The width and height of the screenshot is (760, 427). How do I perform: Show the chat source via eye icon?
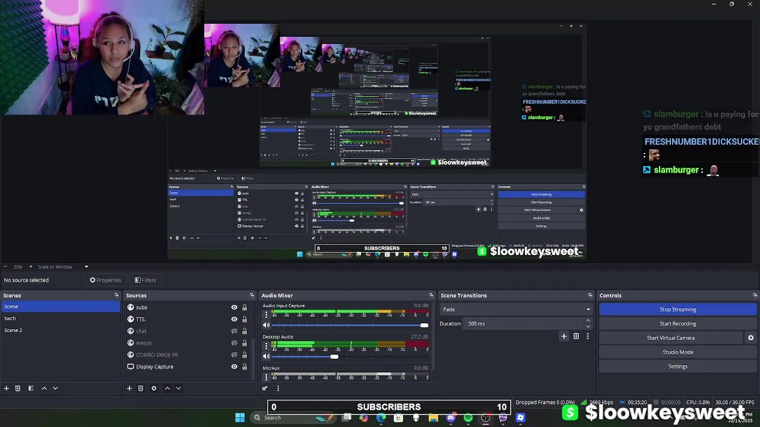(x=234, y=331)
